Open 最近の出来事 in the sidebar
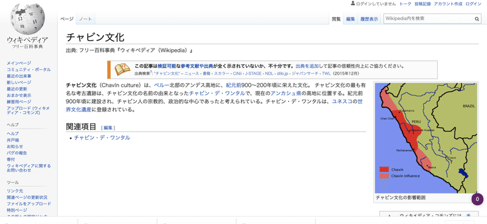The width and height of the screenshot is (487, 224). (19, 76)
